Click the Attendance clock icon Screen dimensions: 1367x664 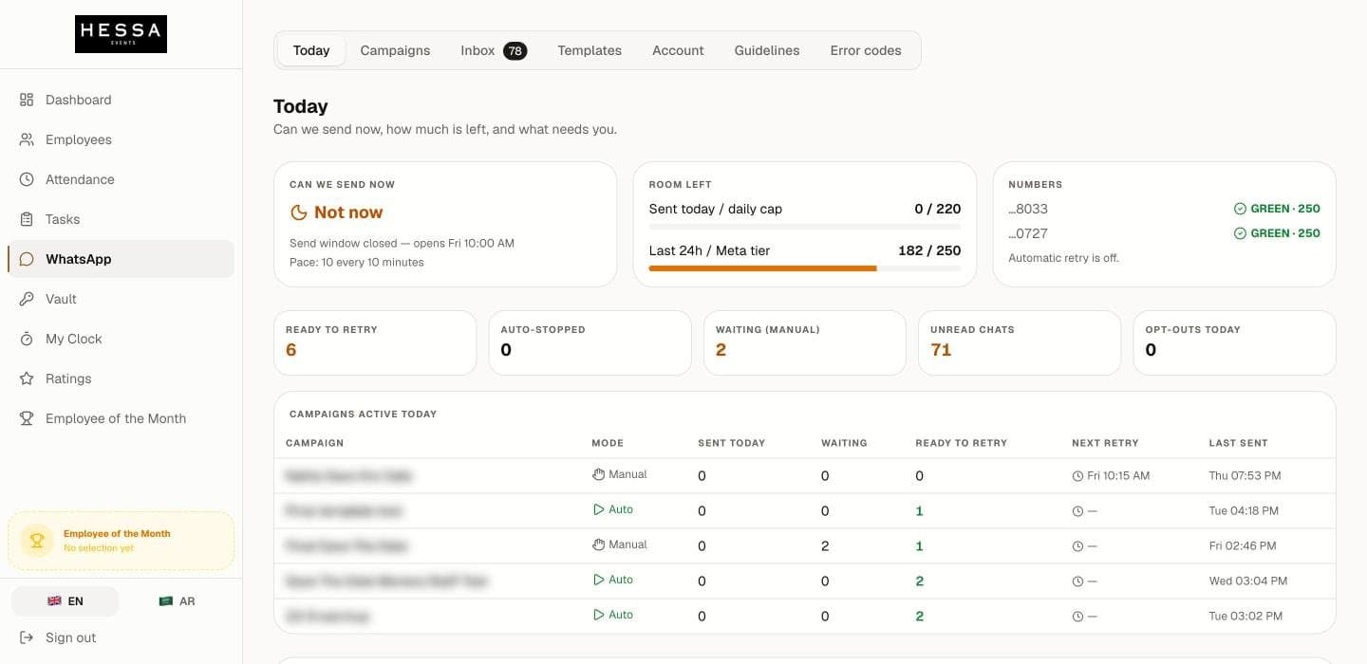(x=27, y=179)
